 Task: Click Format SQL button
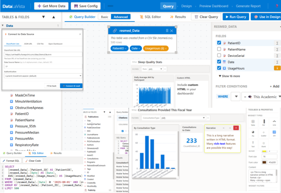click(x=11, y=161)
